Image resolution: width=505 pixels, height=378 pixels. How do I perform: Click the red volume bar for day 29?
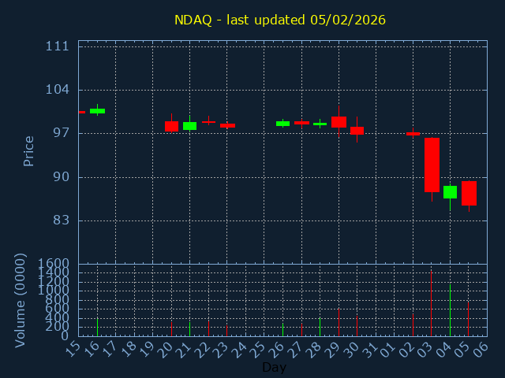point(339,322)
